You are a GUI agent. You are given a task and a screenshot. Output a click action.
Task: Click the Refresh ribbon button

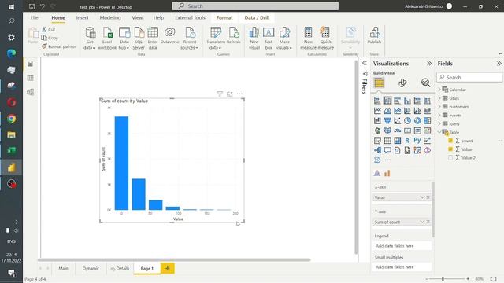pos(234,35)
